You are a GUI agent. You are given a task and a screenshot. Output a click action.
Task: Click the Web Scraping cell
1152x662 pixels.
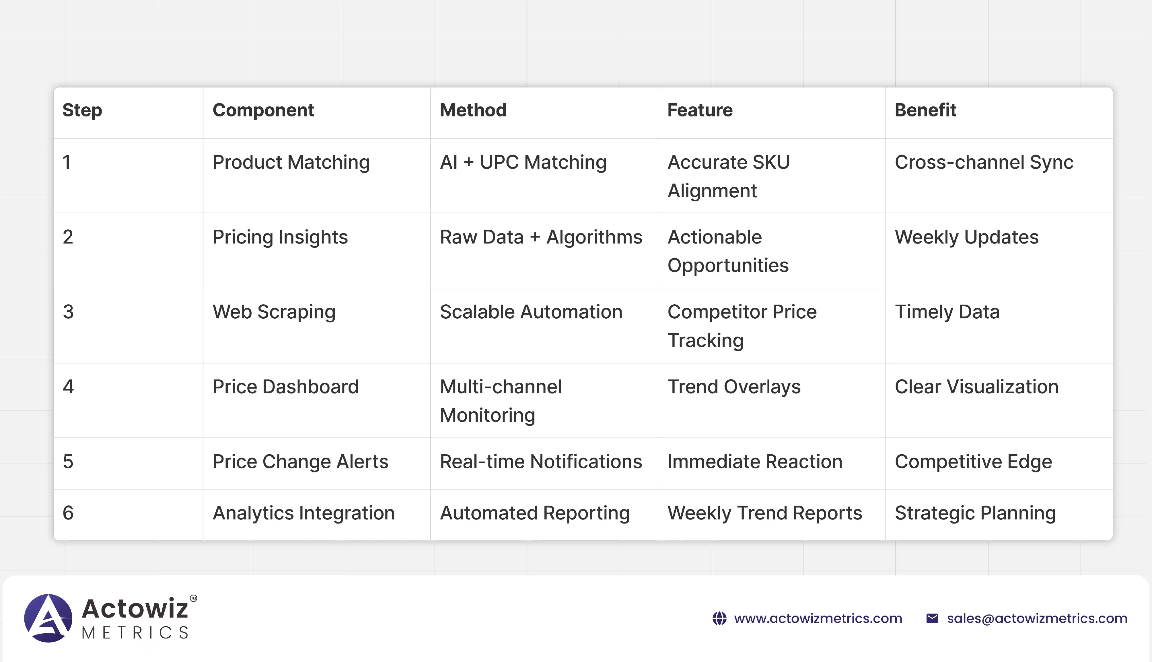tap(274, 312)
